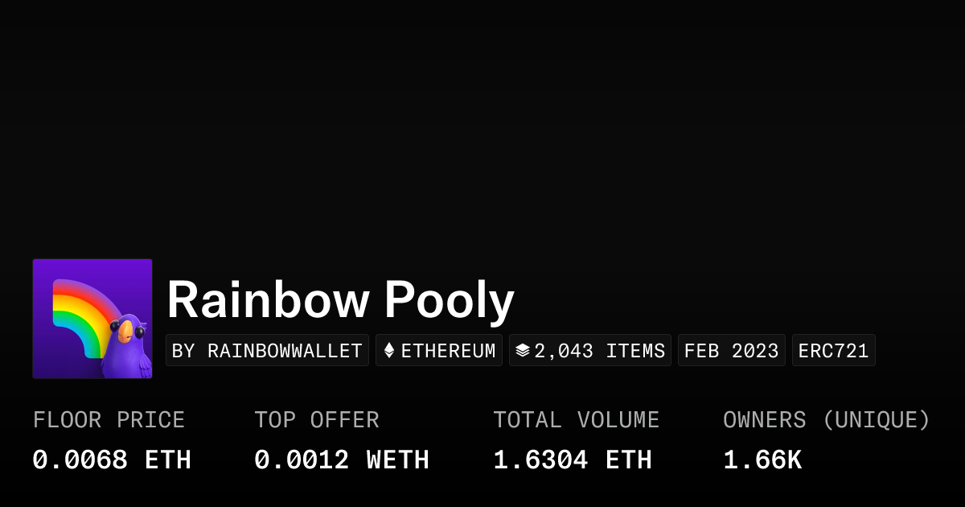Viewport: 965px width, 507px height.
Task: Click the OWNERS (UNIQUE) label
Action: (827, 420)
